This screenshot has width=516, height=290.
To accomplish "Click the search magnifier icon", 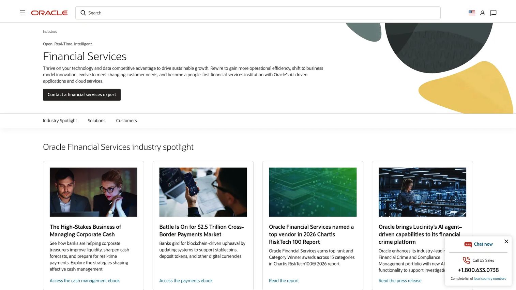I will coord(83,13).
